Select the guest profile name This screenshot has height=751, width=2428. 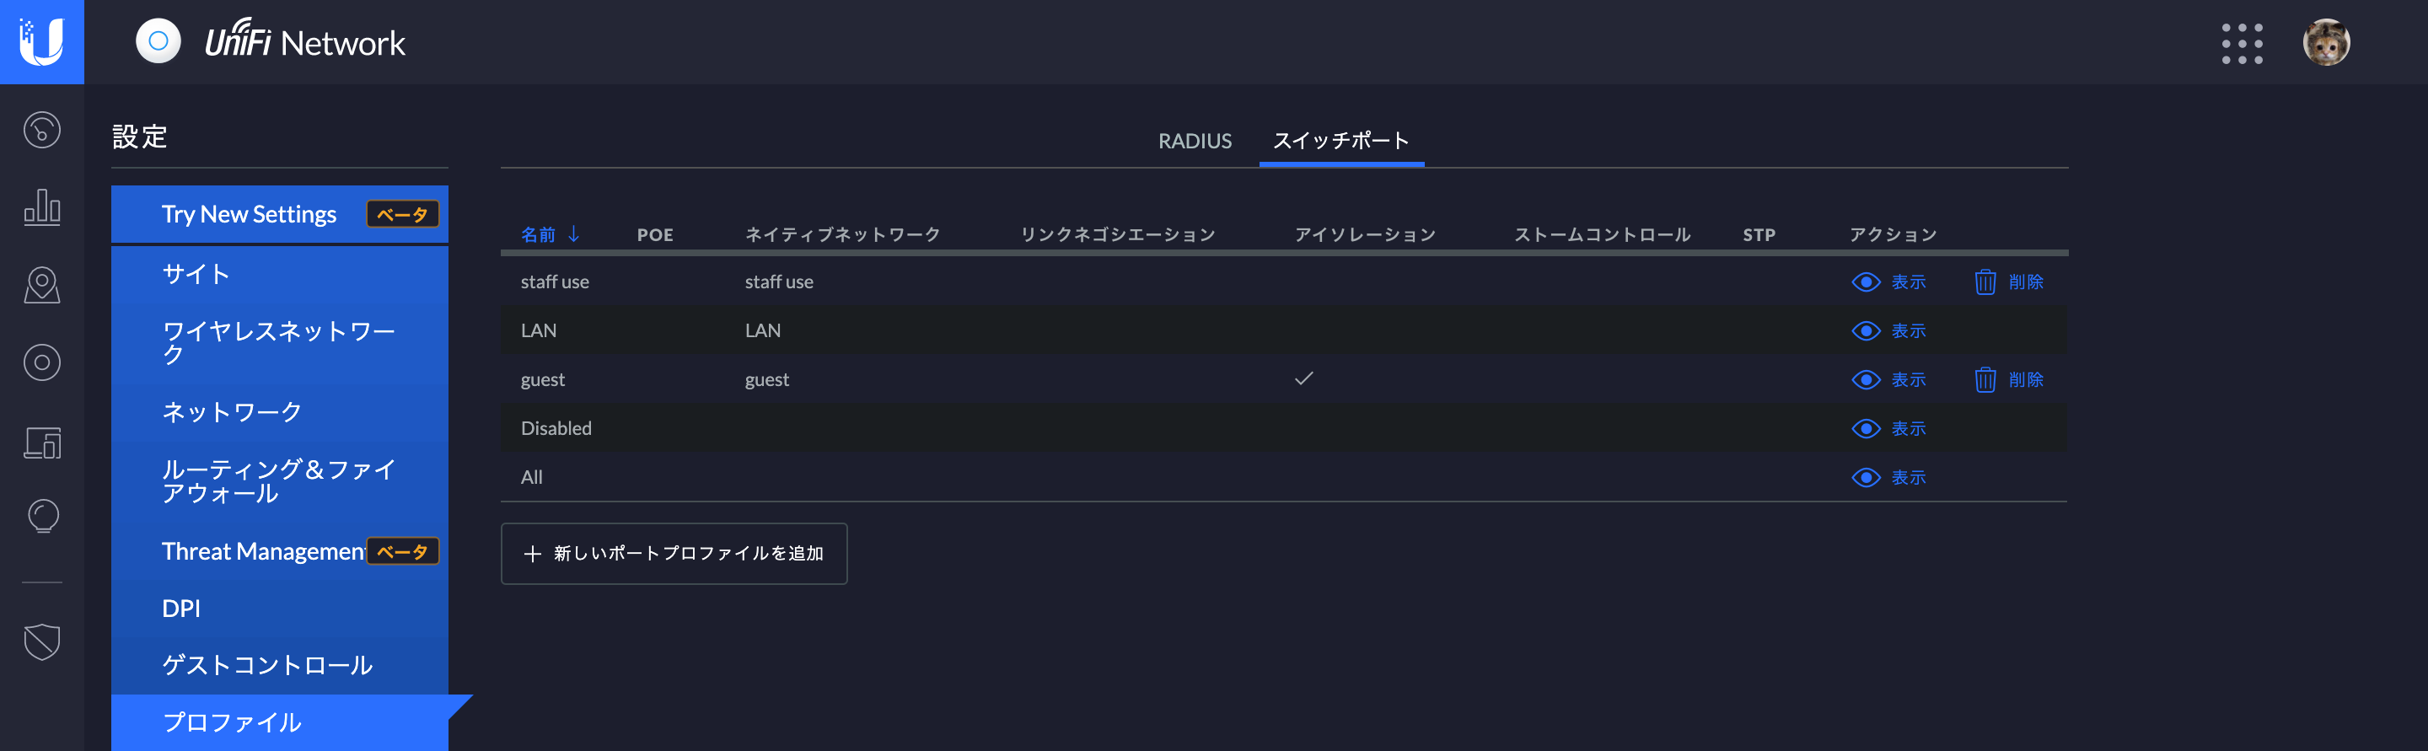pos(542,380)
